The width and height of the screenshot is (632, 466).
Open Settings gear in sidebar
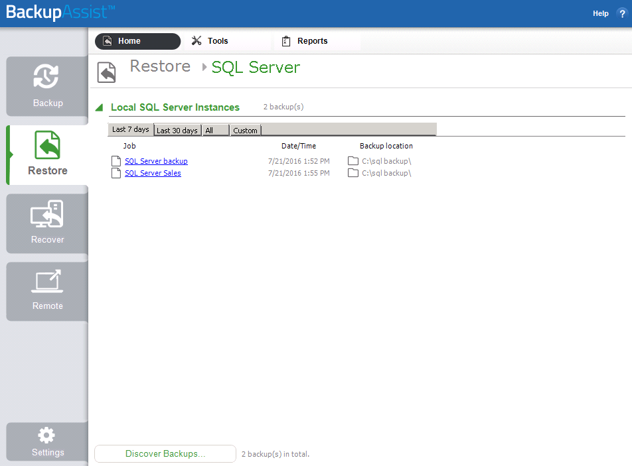47,441
